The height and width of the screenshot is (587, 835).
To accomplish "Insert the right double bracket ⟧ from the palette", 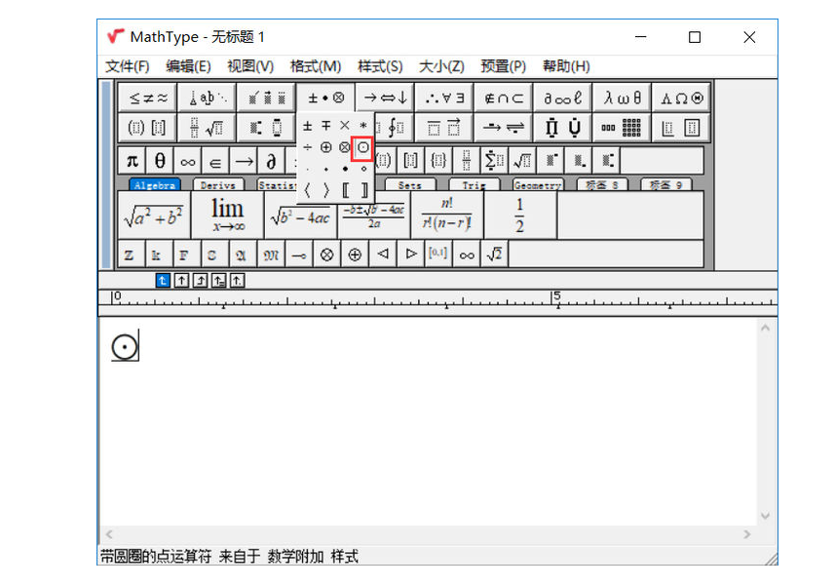I will coord(363,190).
